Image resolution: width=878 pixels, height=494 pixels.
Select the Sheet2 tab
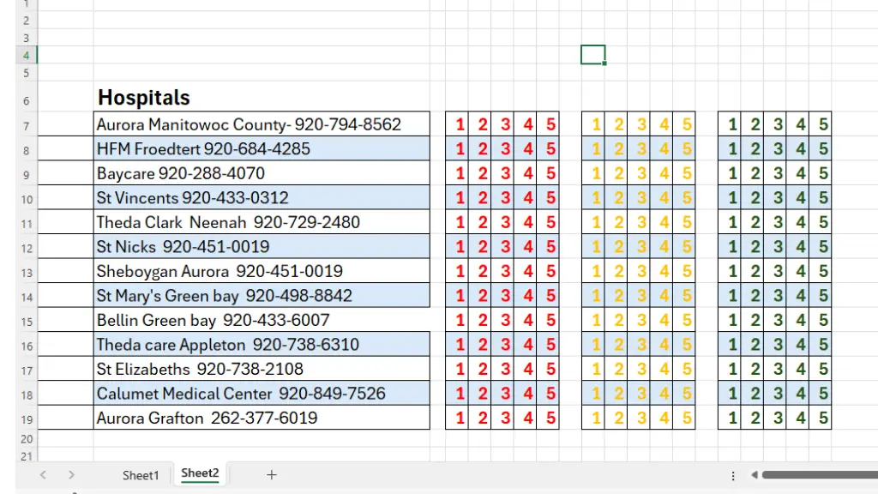click(200, 473)
